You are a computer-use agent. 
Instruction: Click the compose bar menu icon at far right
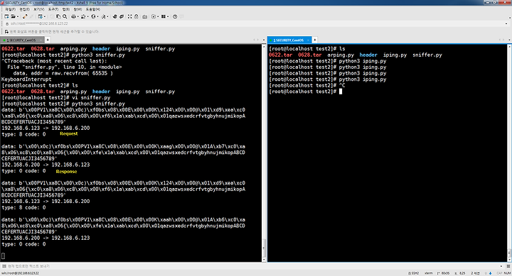(508, 266)
